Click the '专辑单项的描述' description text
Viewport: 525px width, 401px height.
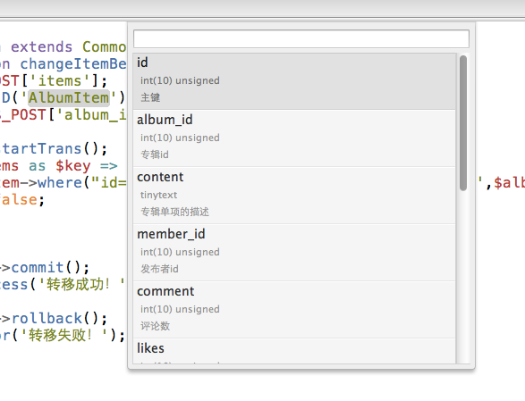point(174,212)
